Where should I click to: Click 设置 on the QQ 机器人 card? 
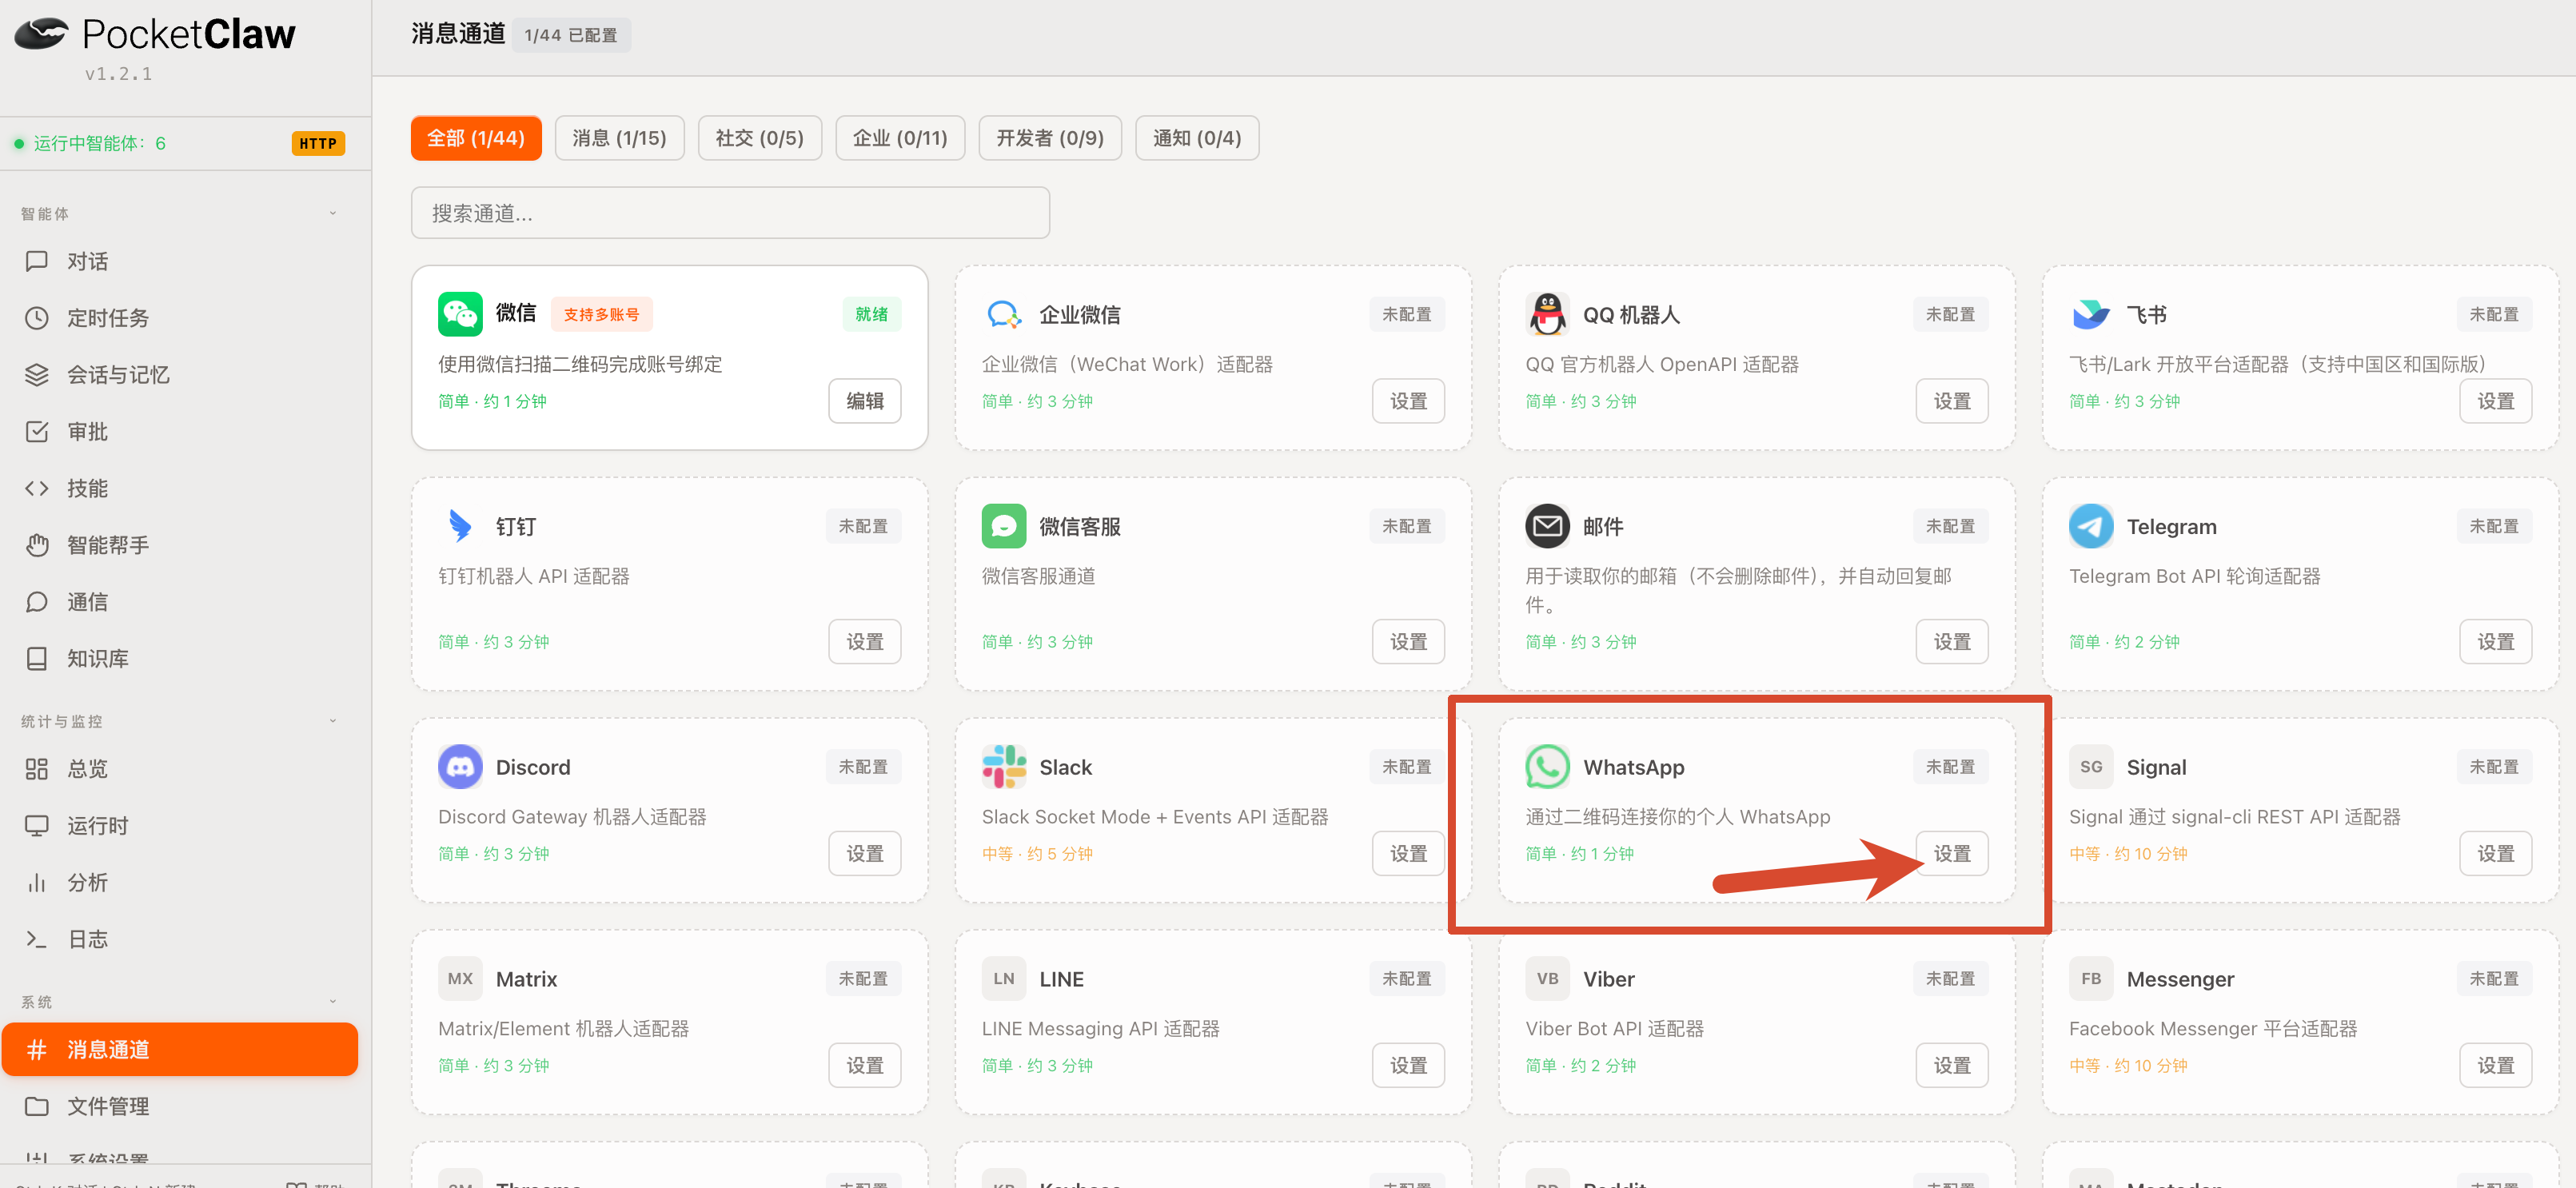(1952, 401)
